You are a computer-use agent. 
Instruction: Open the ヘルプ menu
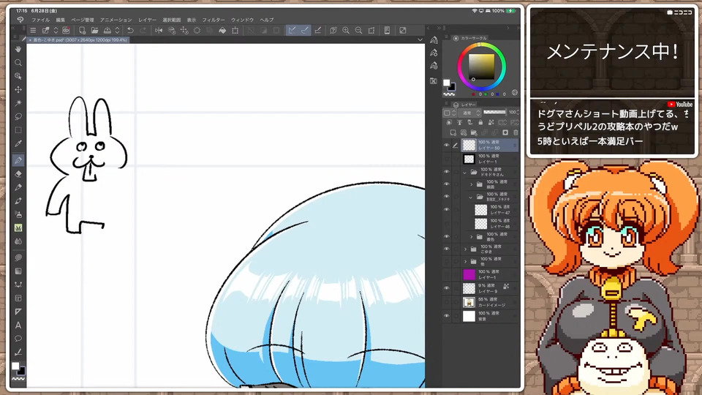(267, 20)
